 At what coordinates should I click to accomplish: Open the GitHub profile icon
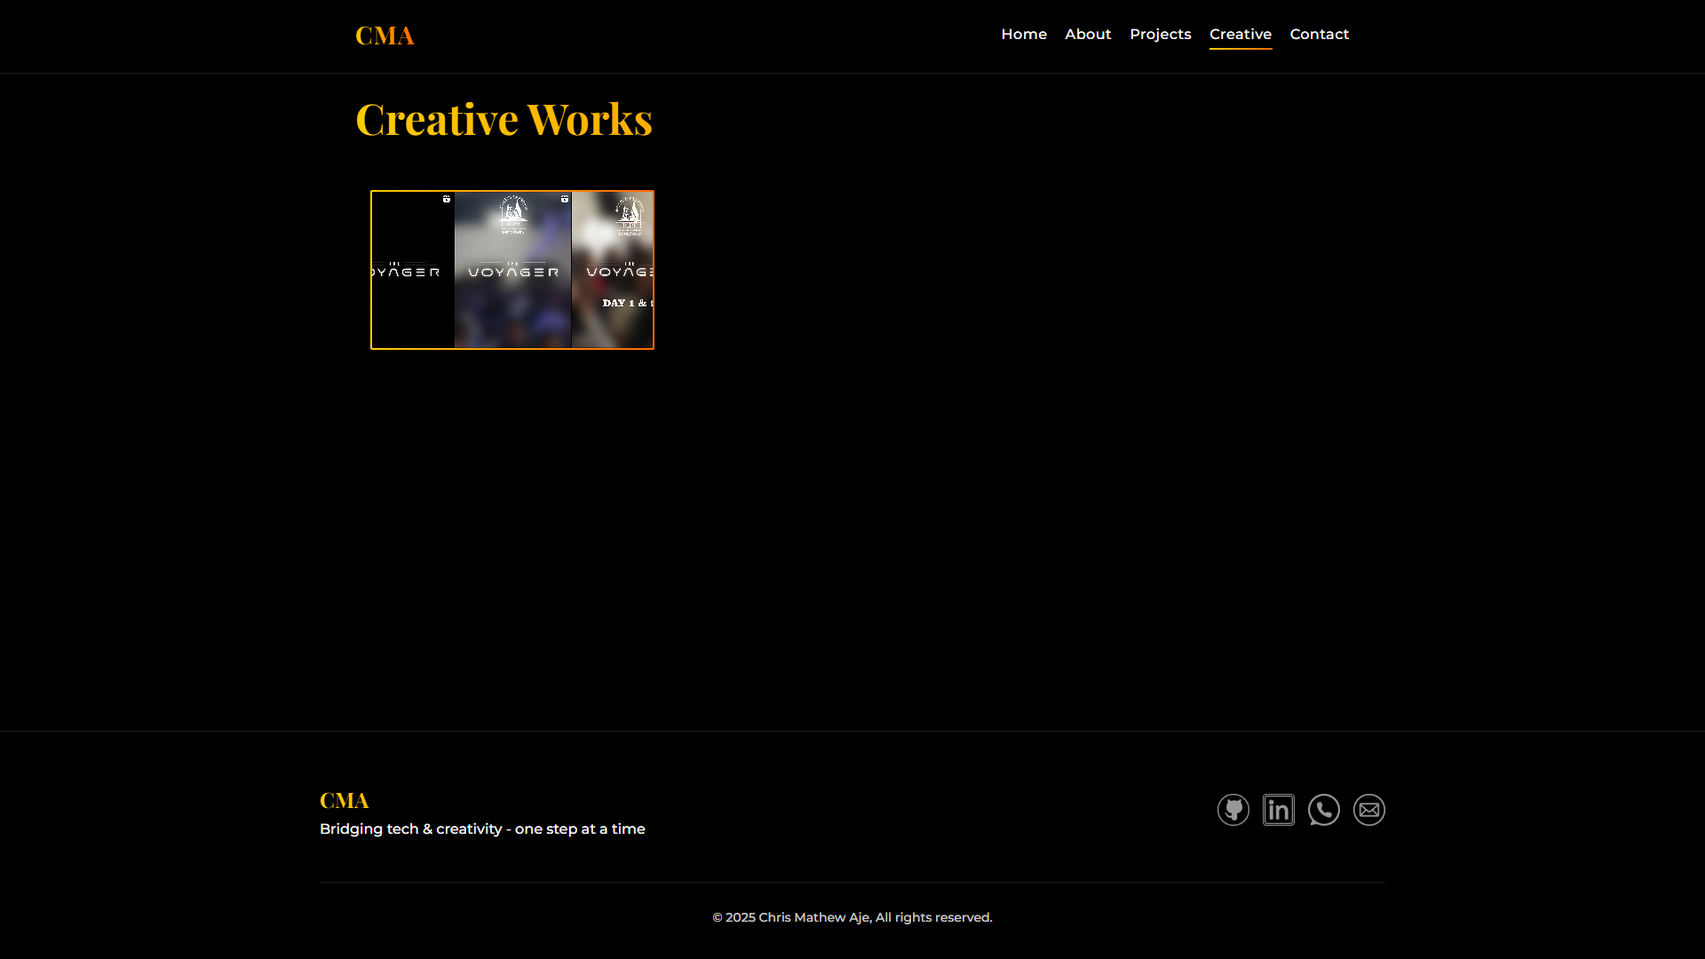coord(1233,810)
